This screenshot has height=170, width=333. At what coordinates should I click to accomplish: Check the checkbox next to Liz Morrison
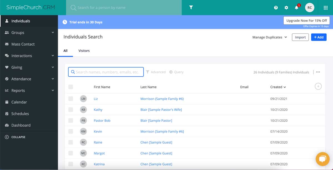70,99
